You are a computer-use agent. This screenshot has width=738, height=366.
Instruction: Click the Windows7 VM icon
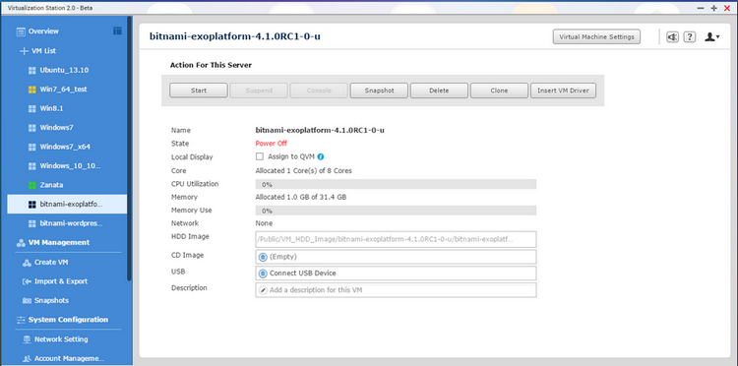[x=32, y=128]
